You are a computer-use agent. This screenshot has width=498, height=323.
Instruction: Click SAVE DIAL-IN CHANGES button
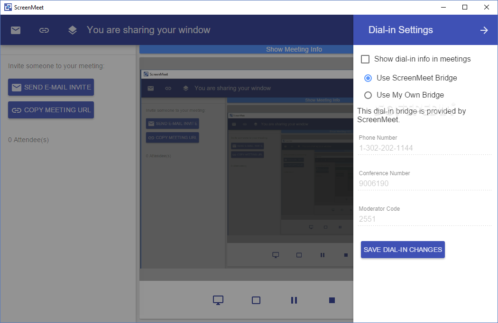(x=403, y=250)
